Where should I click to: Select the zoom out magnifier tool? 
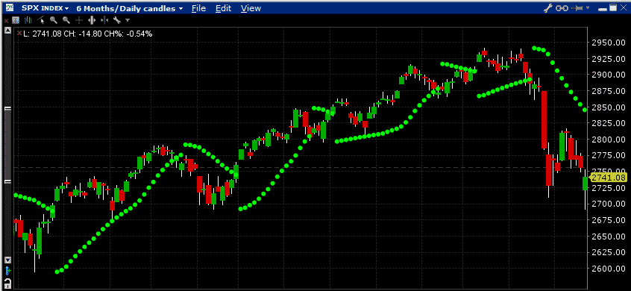tap(66, 19)
